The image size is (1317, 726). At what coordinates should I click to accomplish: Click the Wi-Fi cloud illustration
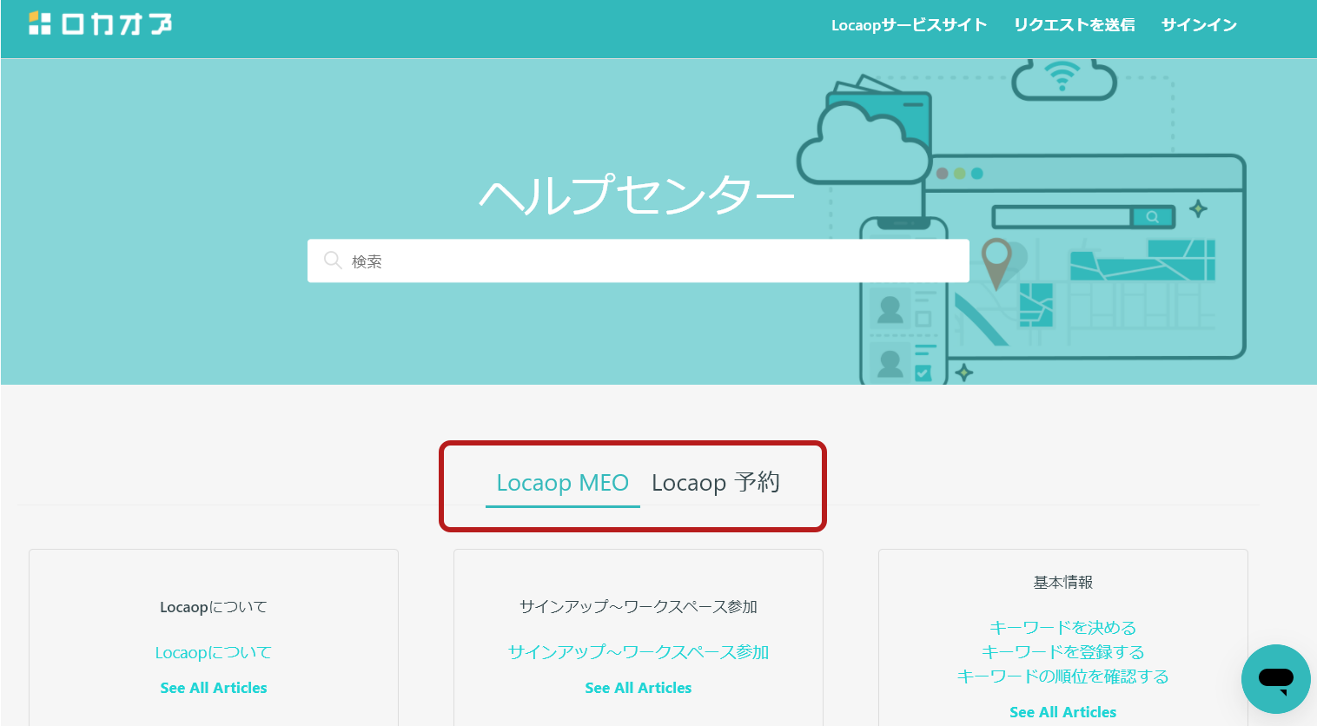pos(1063,78)
